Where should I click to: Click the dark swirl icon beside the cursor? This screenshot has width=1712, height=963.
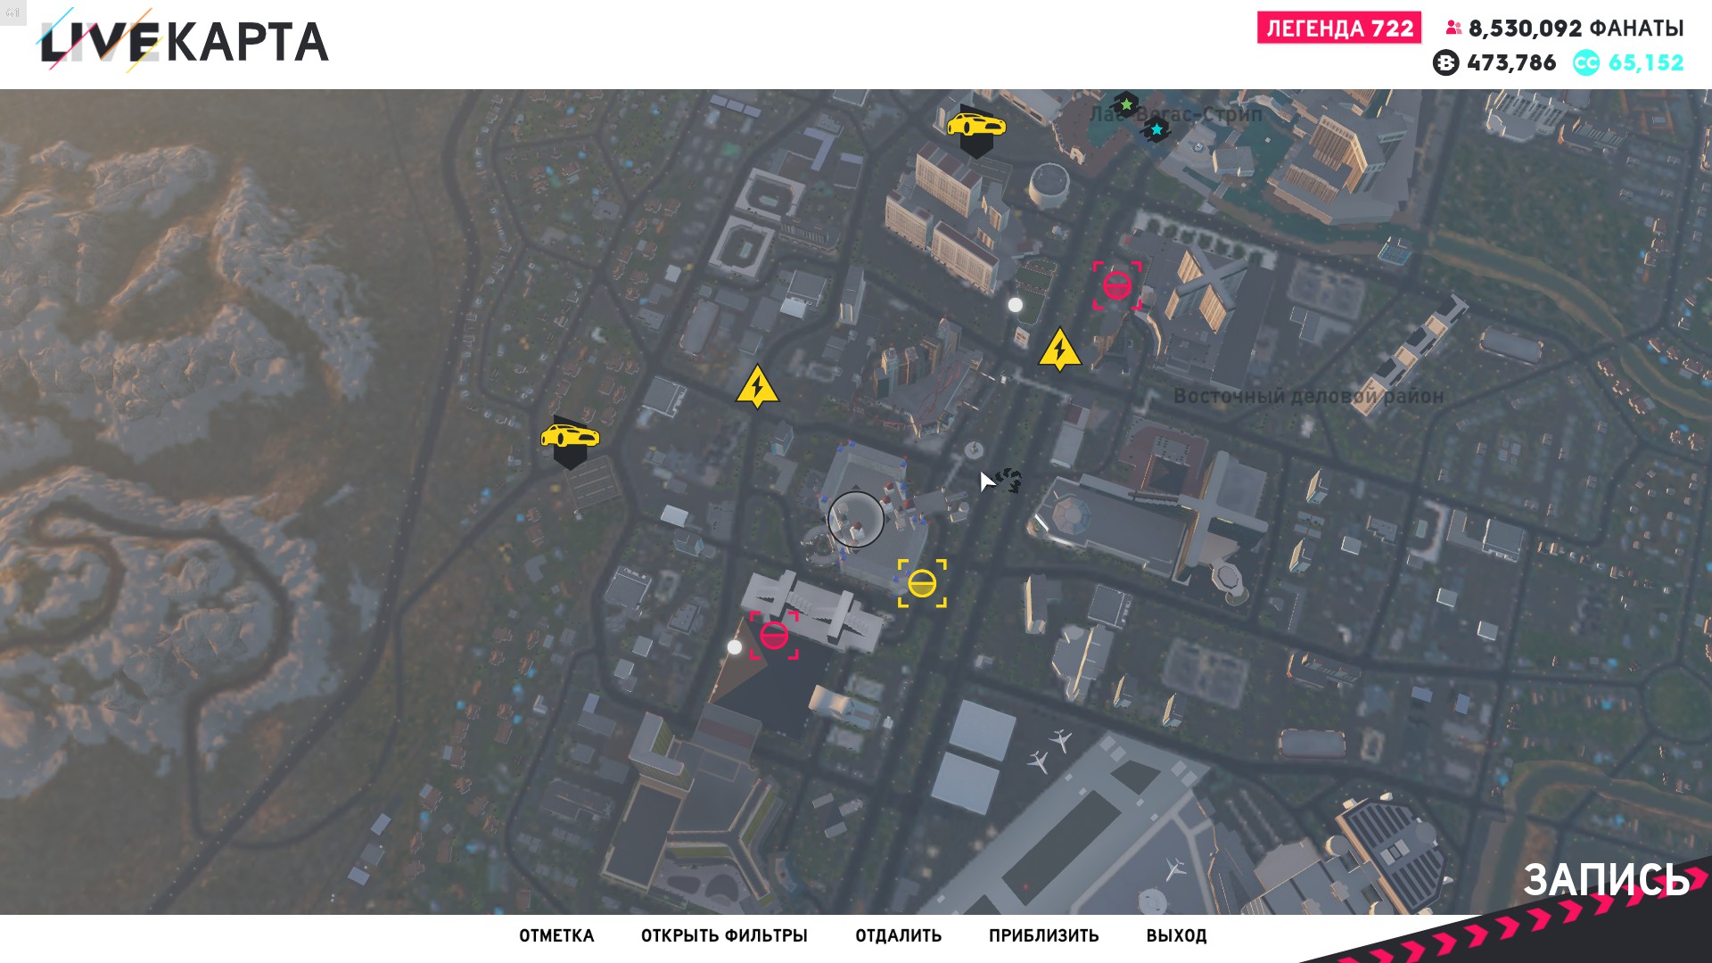pyautogui.click(x=1009, y=481)
